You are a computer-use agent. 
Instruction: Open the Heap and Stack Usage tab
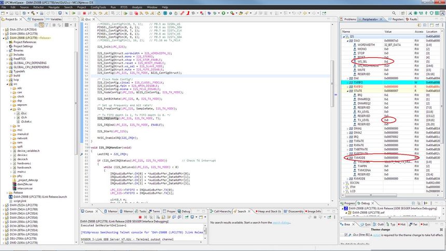268,212
